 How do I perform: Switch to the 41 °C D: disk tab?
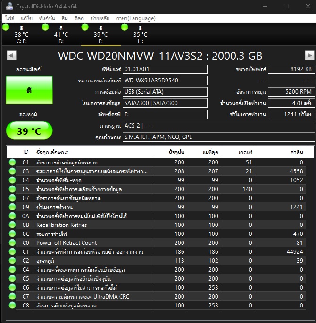61,35
